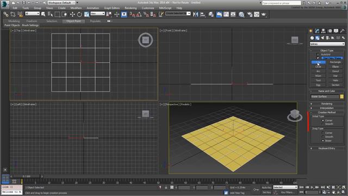Open the Modifiers menu

coord(76,8)
